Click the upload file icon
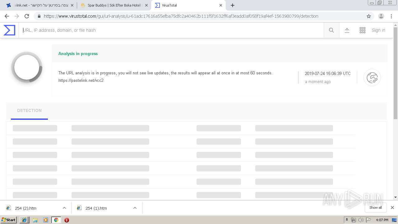 (347, 30)
